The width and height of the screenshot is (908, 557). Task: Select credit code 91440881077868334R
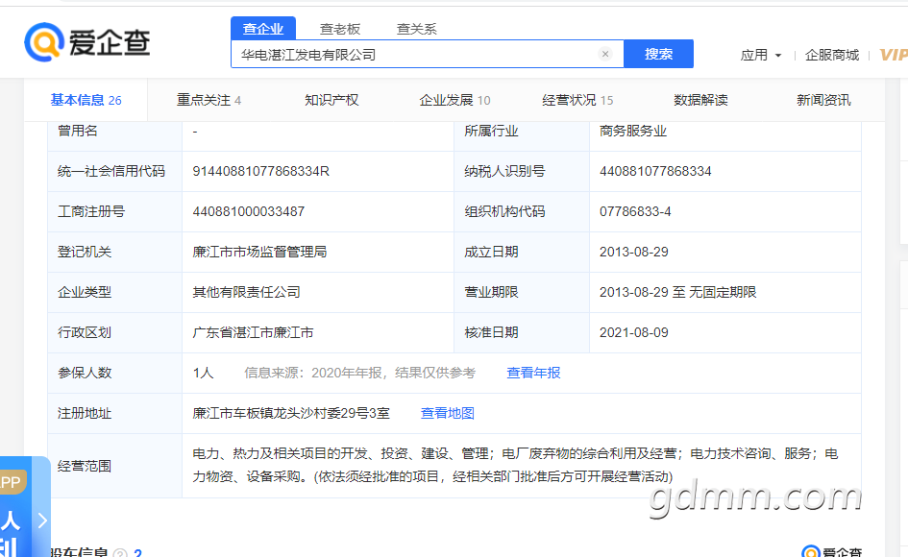click(260, 171)
